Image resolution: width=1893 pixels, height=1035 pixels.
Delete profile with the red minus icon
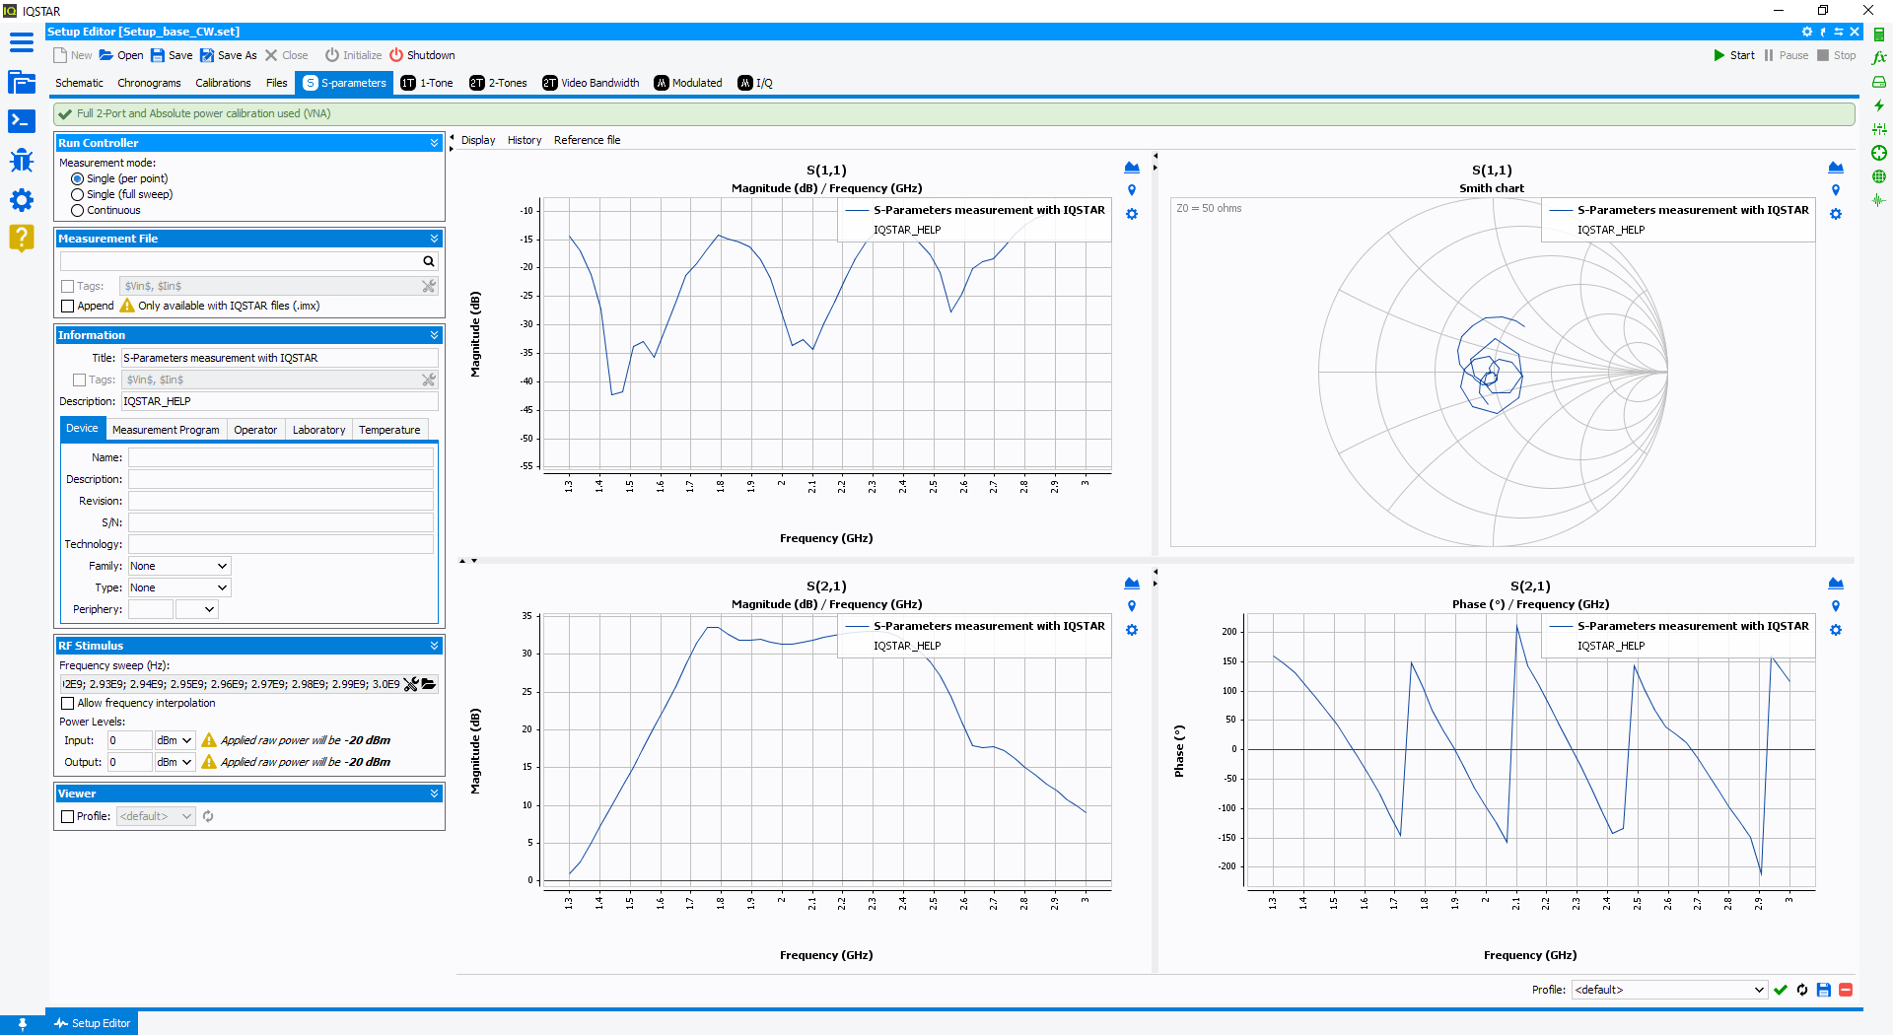tap(1846, 990)
